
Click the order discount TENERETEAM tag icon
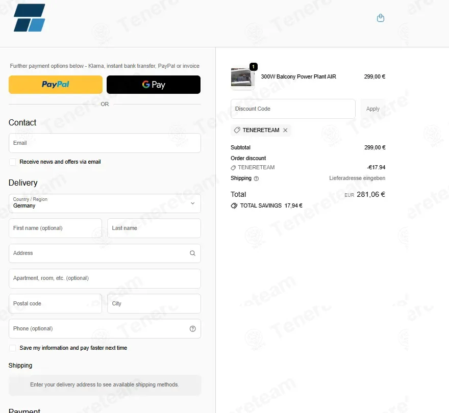[233, 168]
